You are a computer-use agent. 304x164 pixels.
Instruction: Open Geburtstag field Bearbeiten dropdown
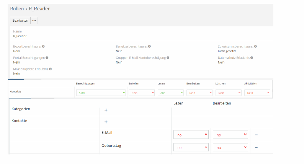coord(230,148)
